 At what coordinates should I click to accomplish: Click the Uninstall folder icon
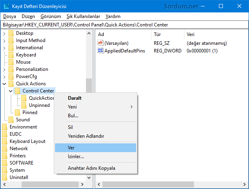pyautogui.click(x=5, y=177)
